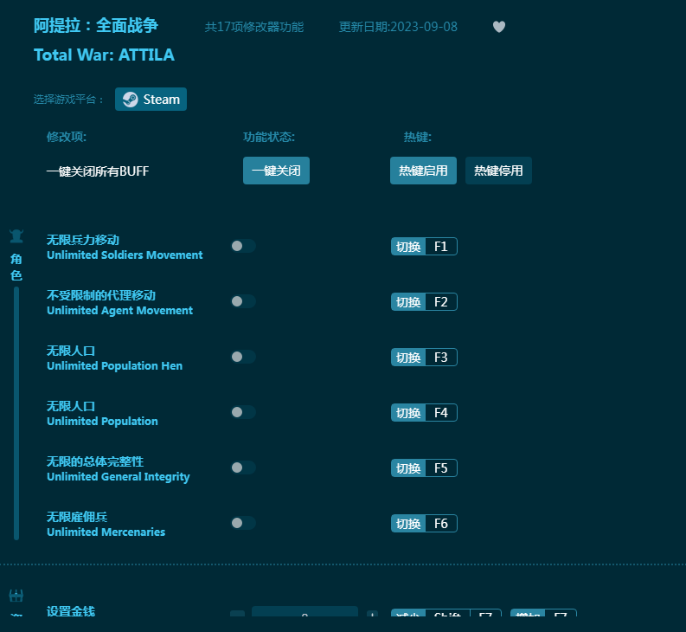Toggle Unlimited General Integrity switch
The image size is (686, 632).
pyautogui.click(x=243, y=468)
